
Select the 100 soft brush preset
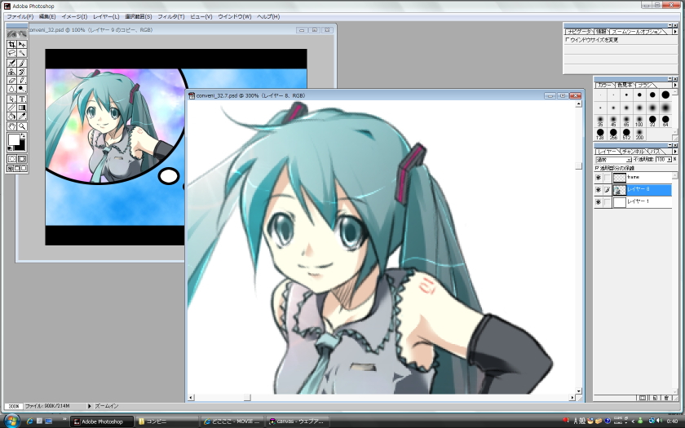click(639, 120)
